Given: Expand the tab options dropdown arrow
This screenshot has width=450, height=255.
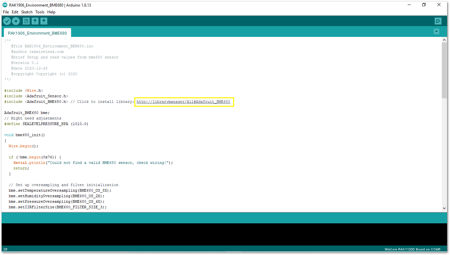Looking at the screenshot, I should pos(436,32).
